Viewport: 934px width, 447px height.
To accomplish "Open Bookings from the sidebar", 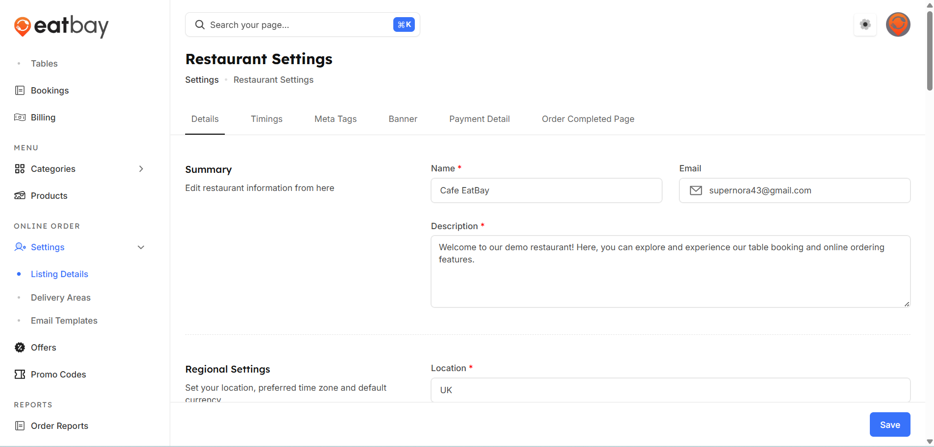I will [x=49, y=91].
